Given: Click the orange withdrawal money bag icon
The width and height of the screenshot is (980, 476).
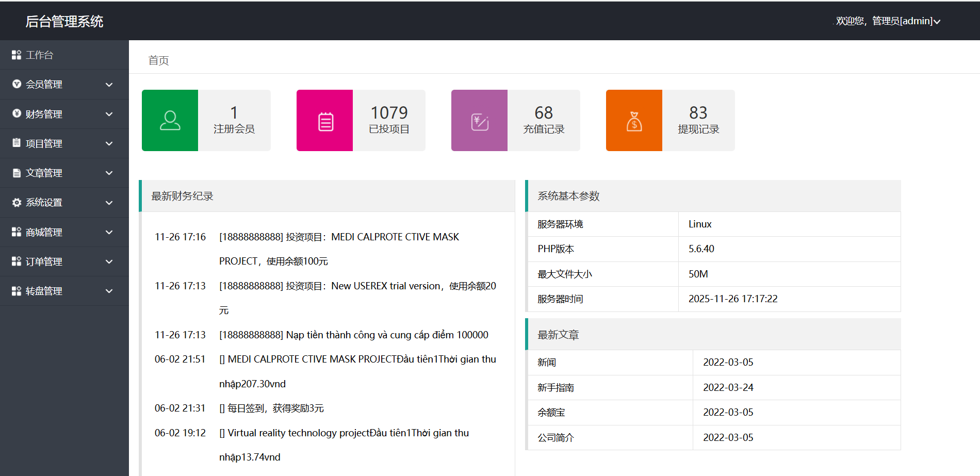Looking at the screenshot, I should [x=634, y=121].
